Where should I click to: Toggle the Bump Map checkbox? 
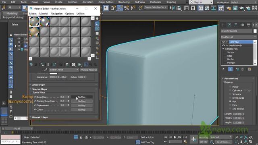(x=35, y=97)
